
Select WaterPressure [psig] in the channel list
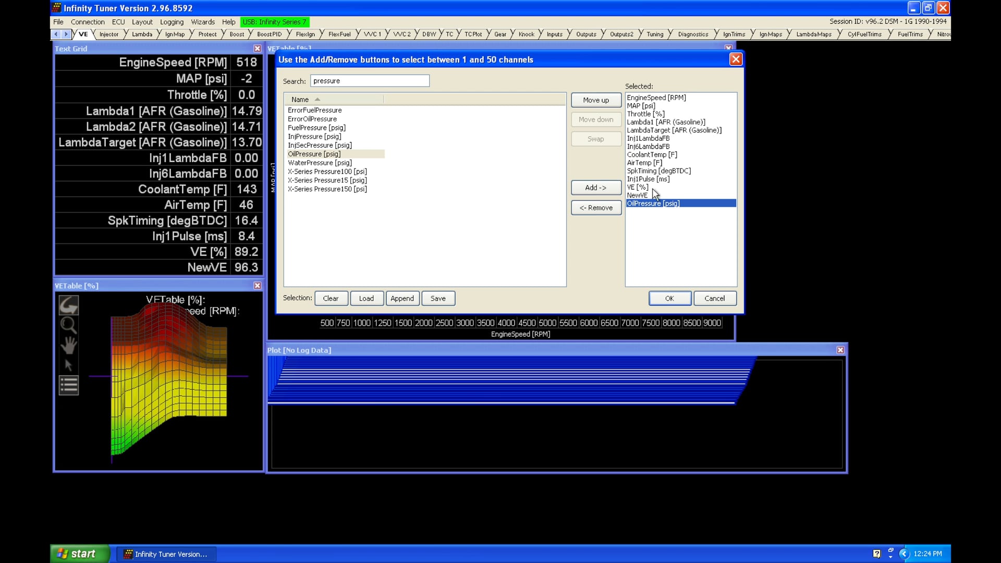pos(320,163)
